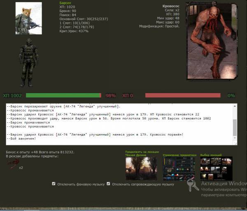Toggle Отключить сопровождающую музыку checkbox

[x=108, y=184]
